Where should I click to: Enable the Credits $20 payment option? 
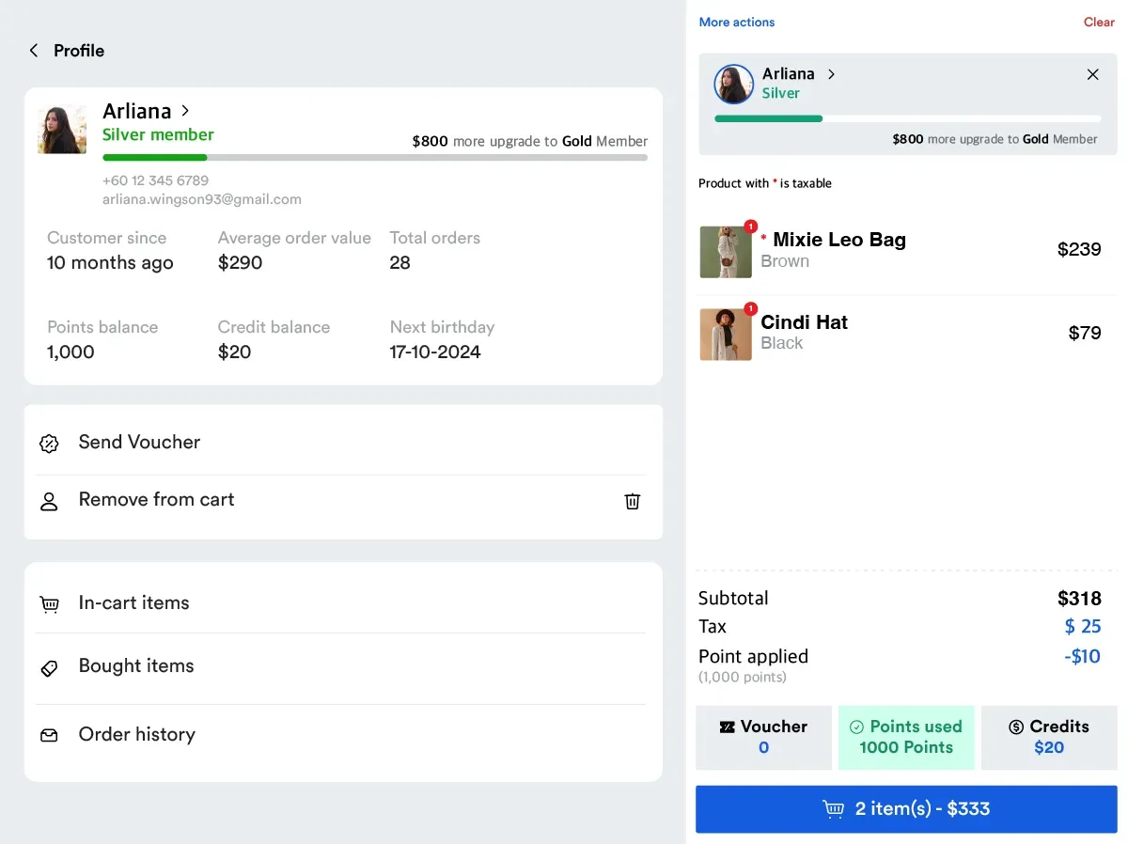(x=1048, y=737)
